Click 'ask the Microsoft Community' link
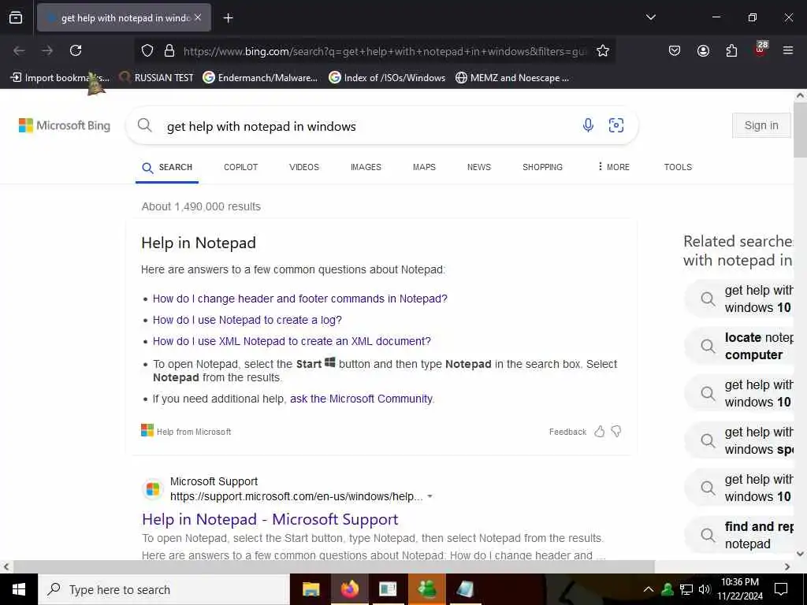This screenshot has width=807, height=605. click(x=361, y=399)
